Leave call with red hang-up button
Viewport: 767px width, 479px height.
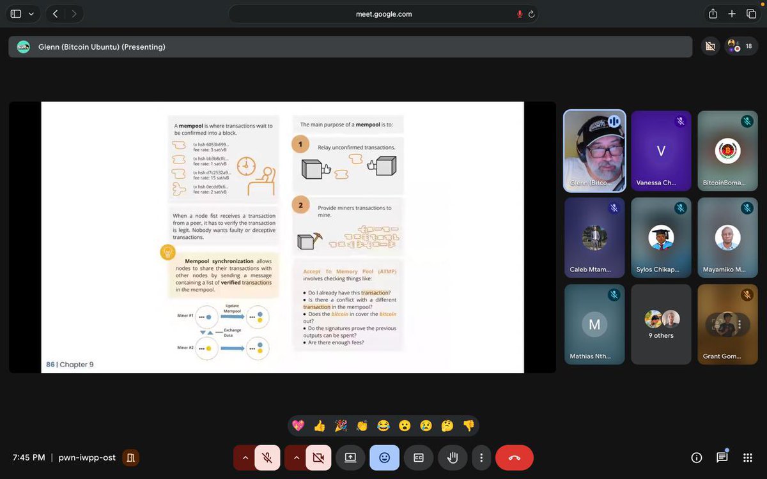tap(515, 457)
